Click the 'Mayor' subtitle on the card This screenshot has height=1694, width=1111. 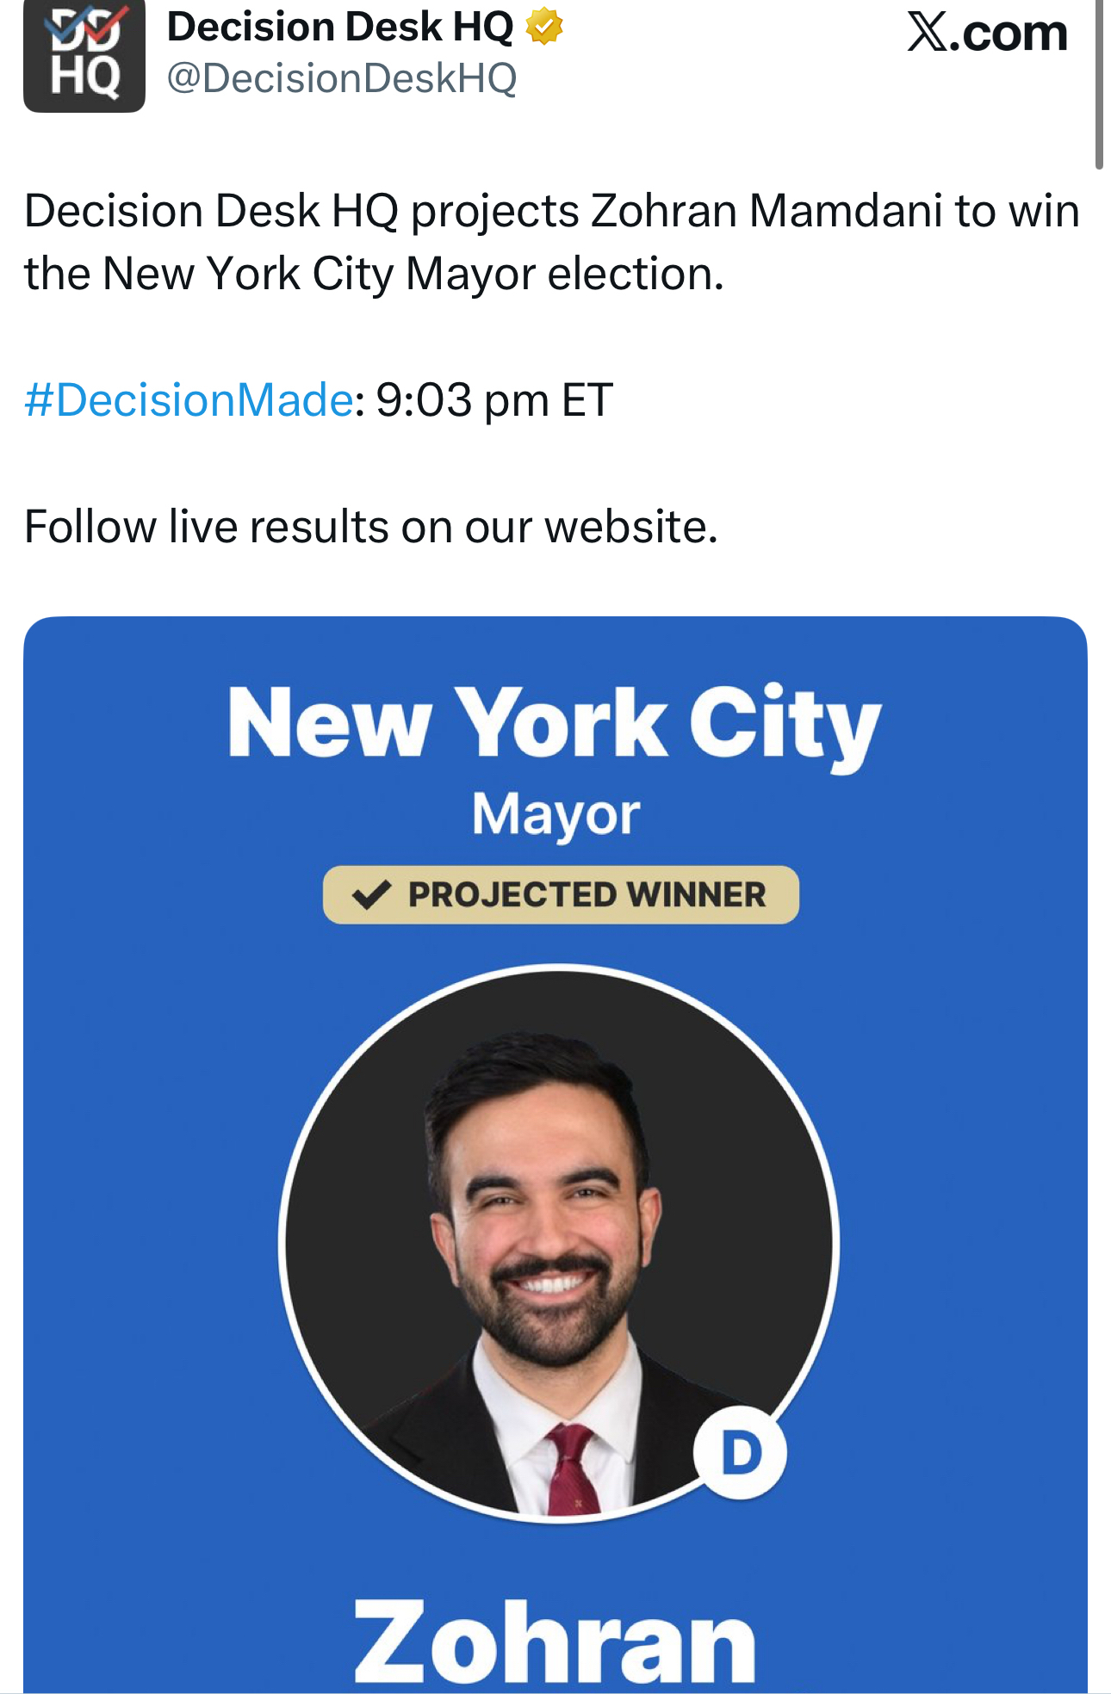coord(556,814)
